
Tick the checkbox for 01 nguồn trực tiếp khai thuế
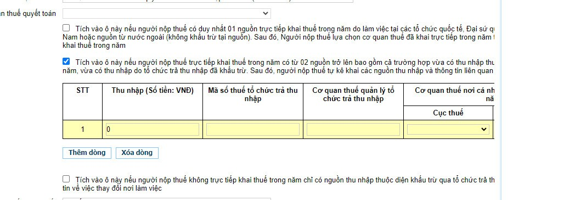tap(66, 28)
